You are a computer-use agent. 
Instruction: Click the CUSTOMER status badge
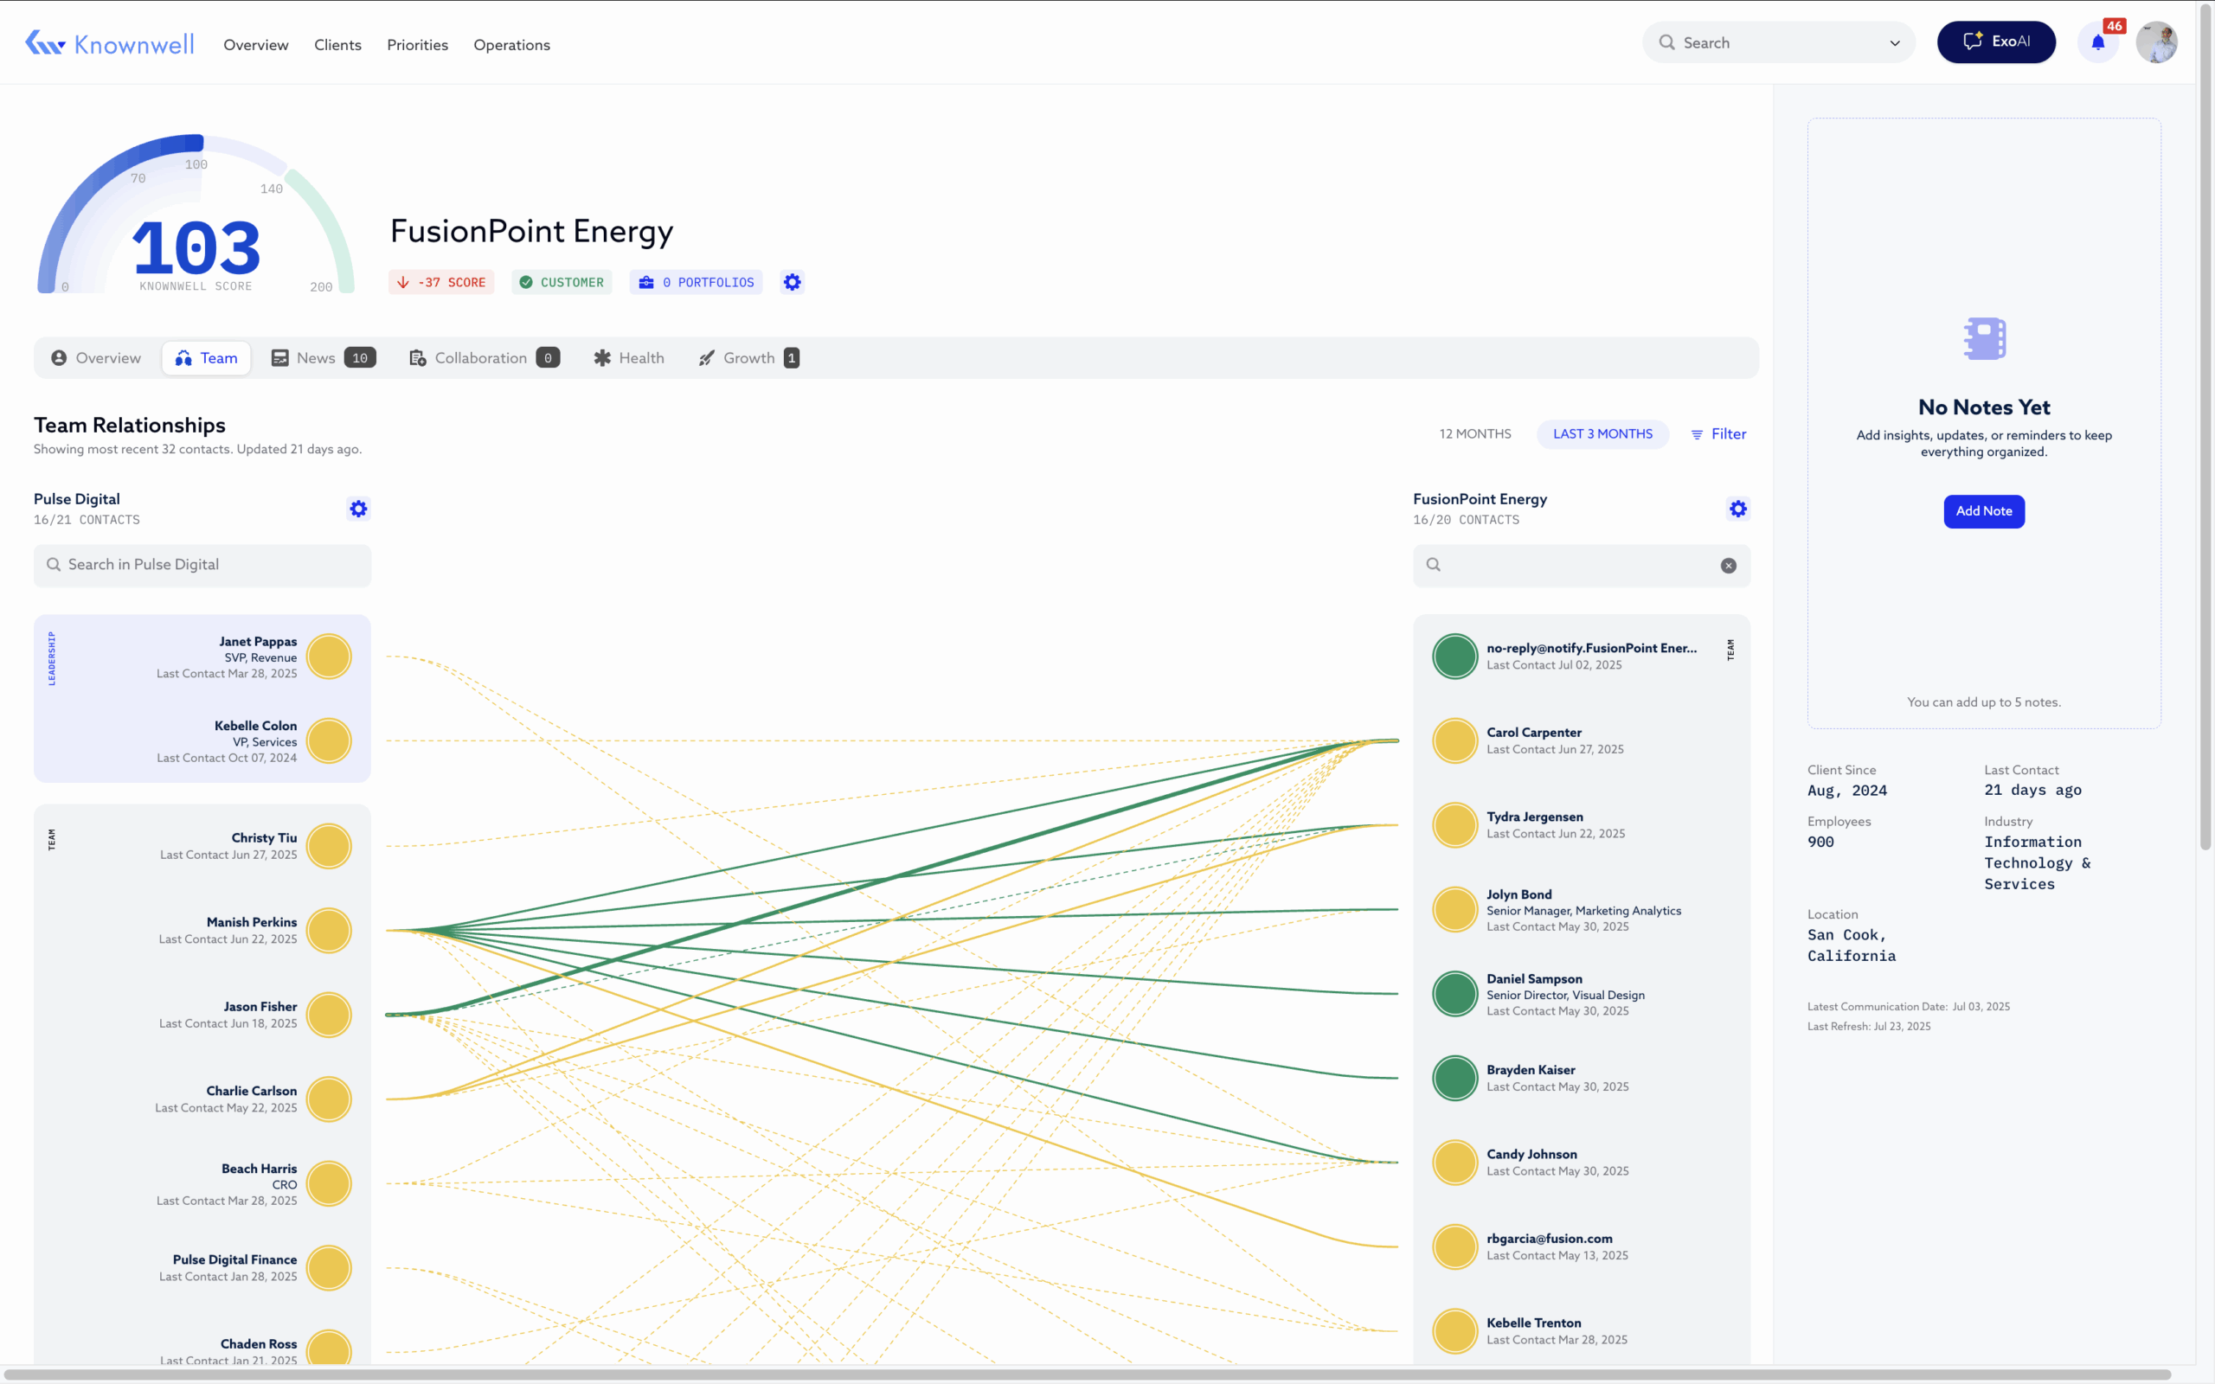(562, 282)
